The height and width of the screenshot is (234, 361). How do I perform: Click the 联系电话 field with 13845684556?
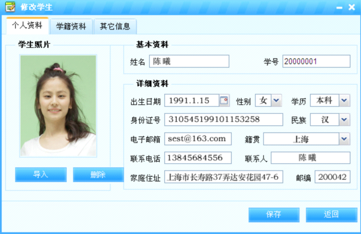point(198,158)
